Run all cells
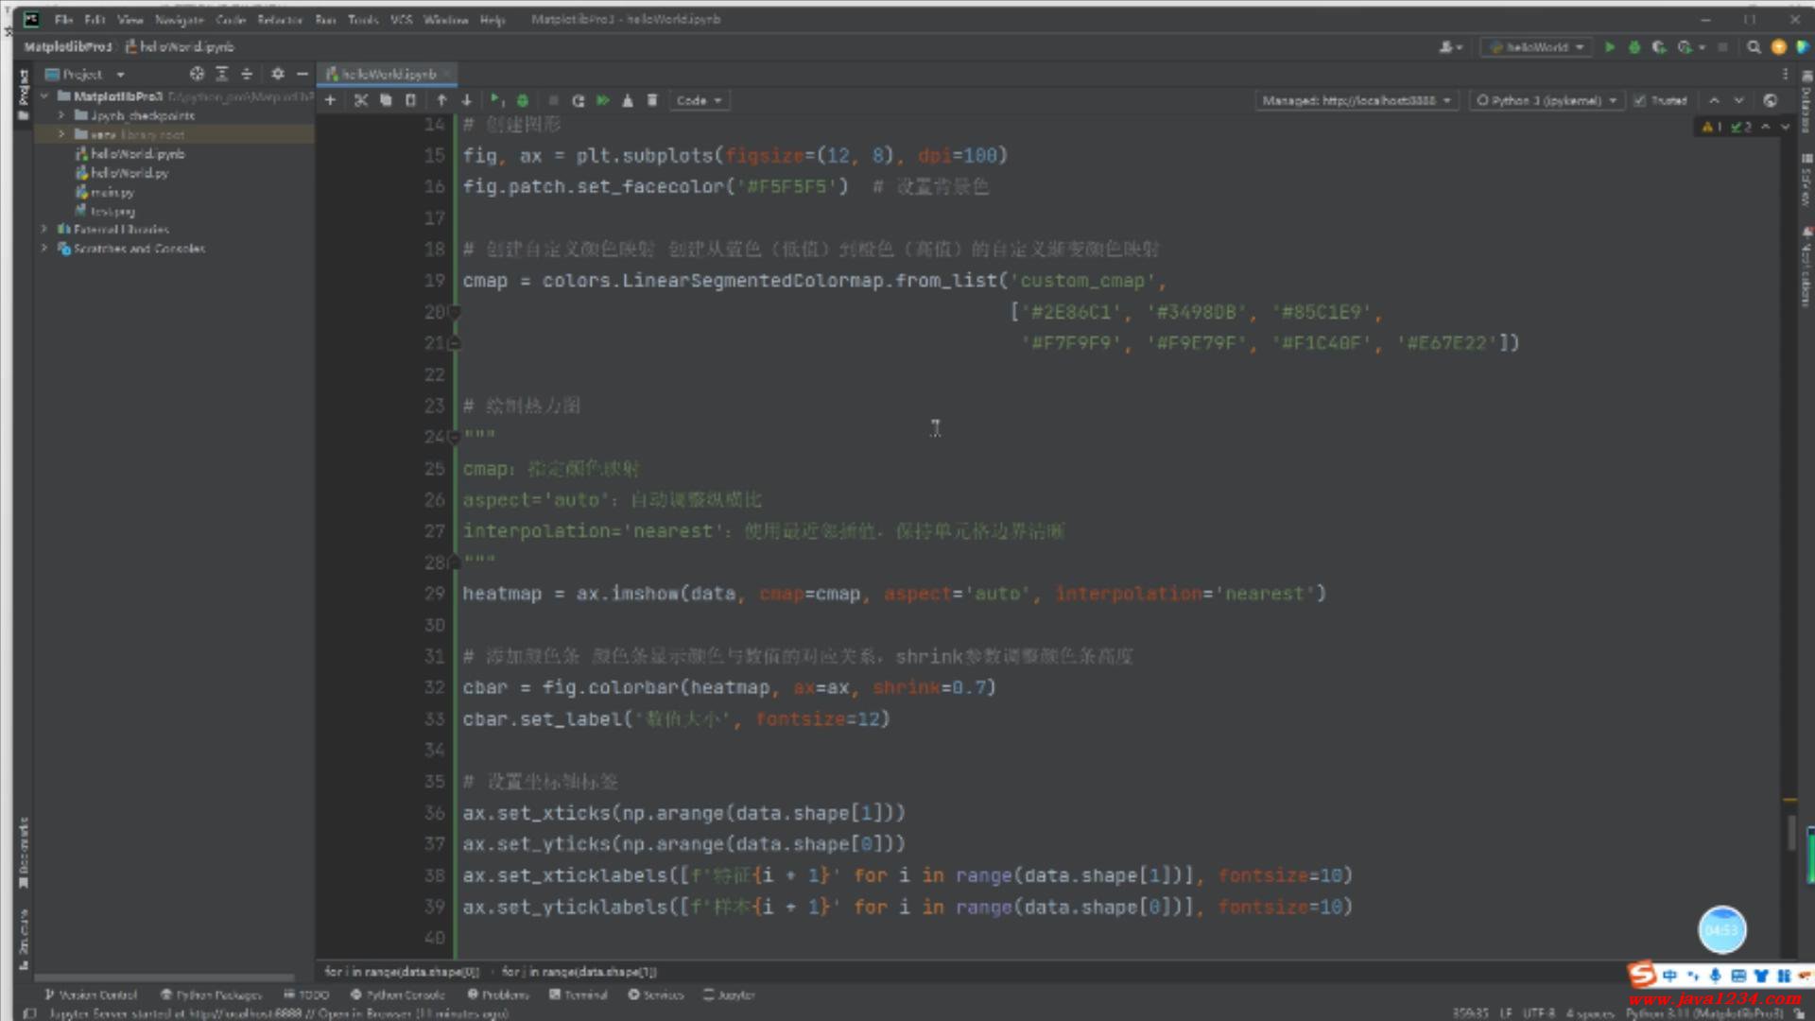The width and height of the screenshot is (1815, 1021). click(x=603, y=100)
